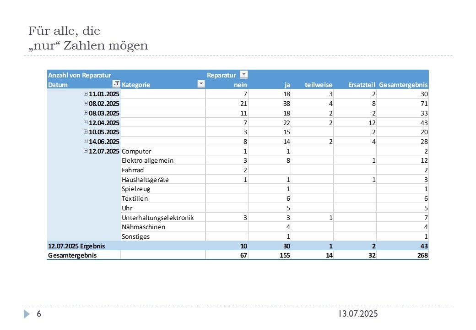Select the 'teilweise' column header

319,85
